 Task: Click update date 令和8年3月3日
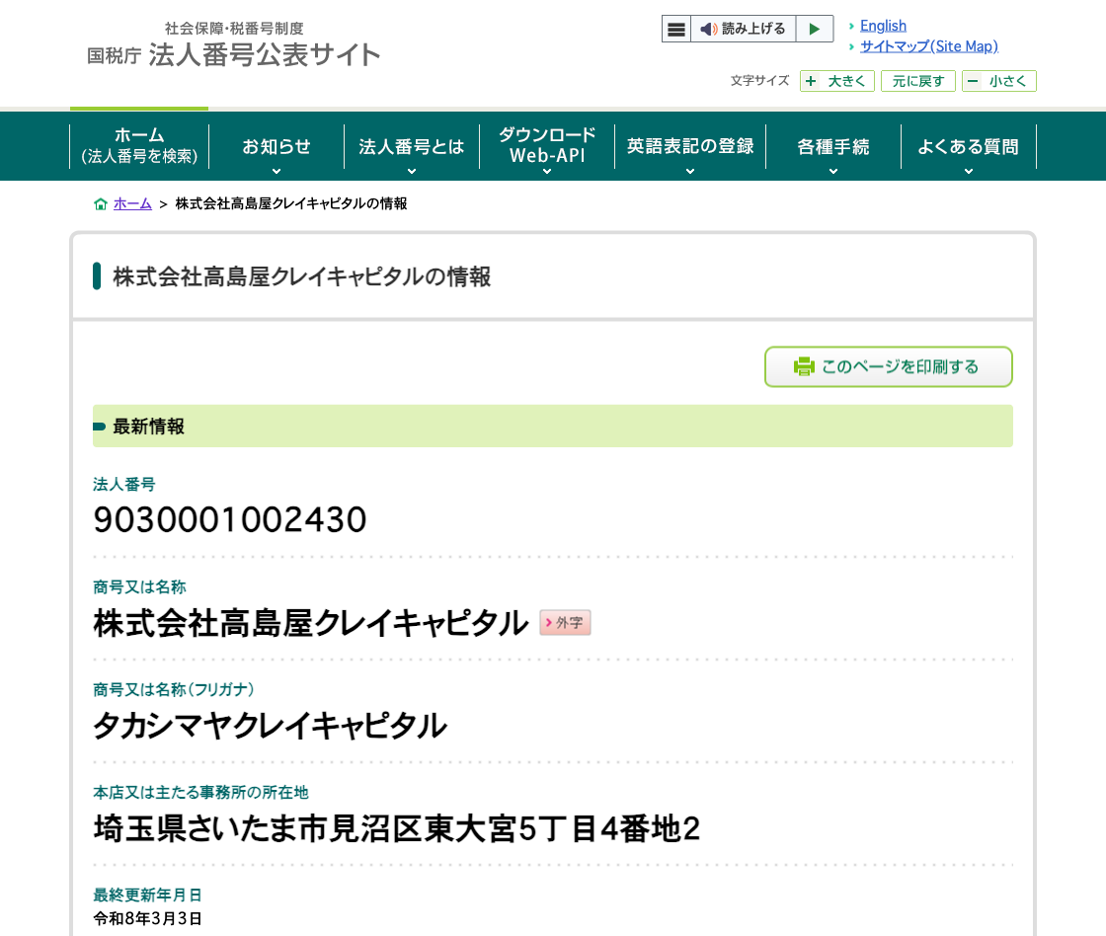(x=147, y=918)
